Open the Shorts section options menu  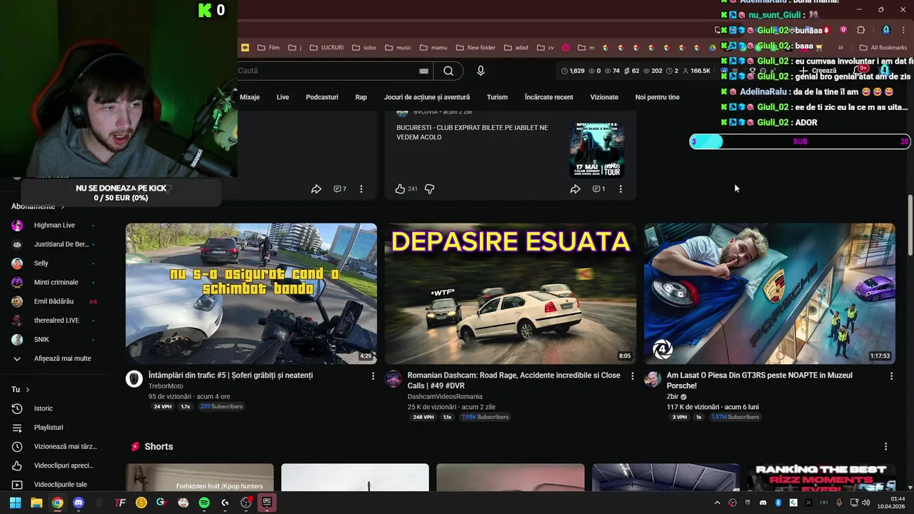click(x=885, y=447)
